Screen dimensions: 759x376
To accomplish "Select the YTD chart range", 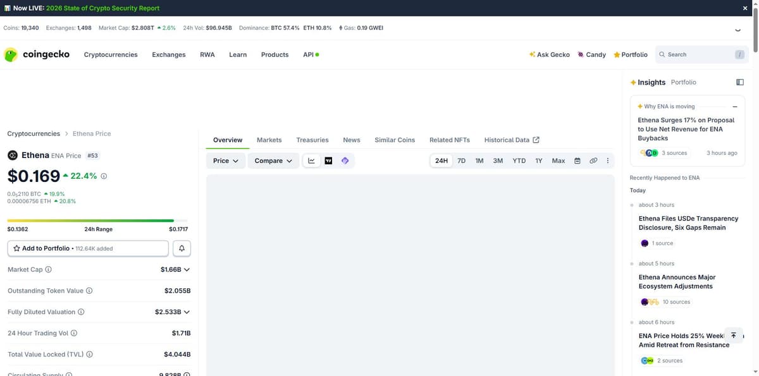I will pos(519,161).
